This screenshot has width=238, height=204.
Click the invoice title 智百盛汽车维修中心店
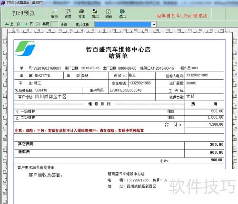pos(118,49)
